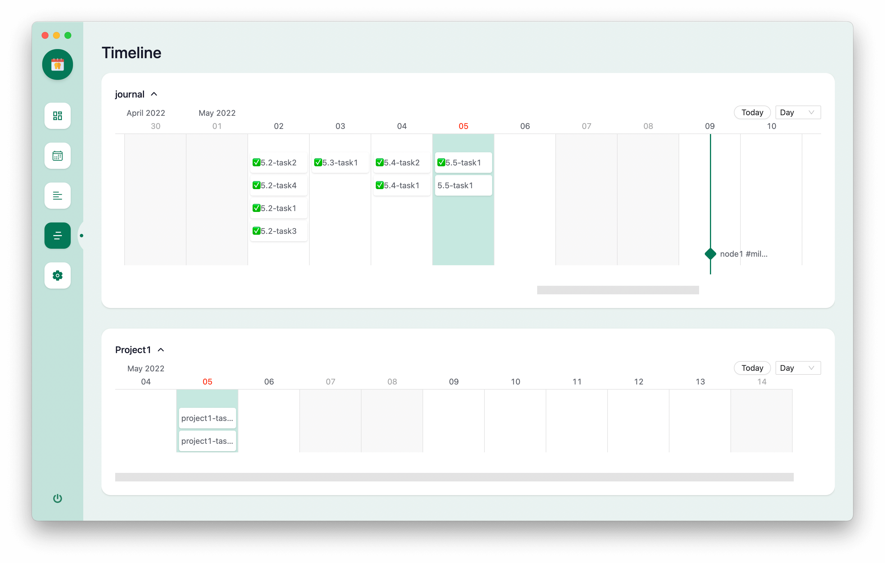Click April 2022 month label
The width and height of the screenshot is (885, 563).
pos(146,113)
